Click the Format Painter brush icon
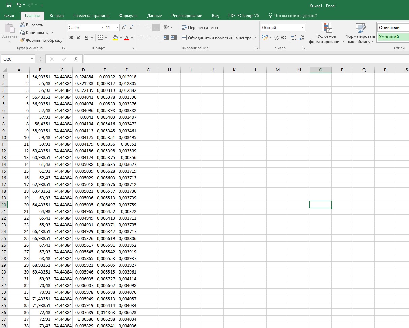This screenshot has width=409, height=328. 22,40
